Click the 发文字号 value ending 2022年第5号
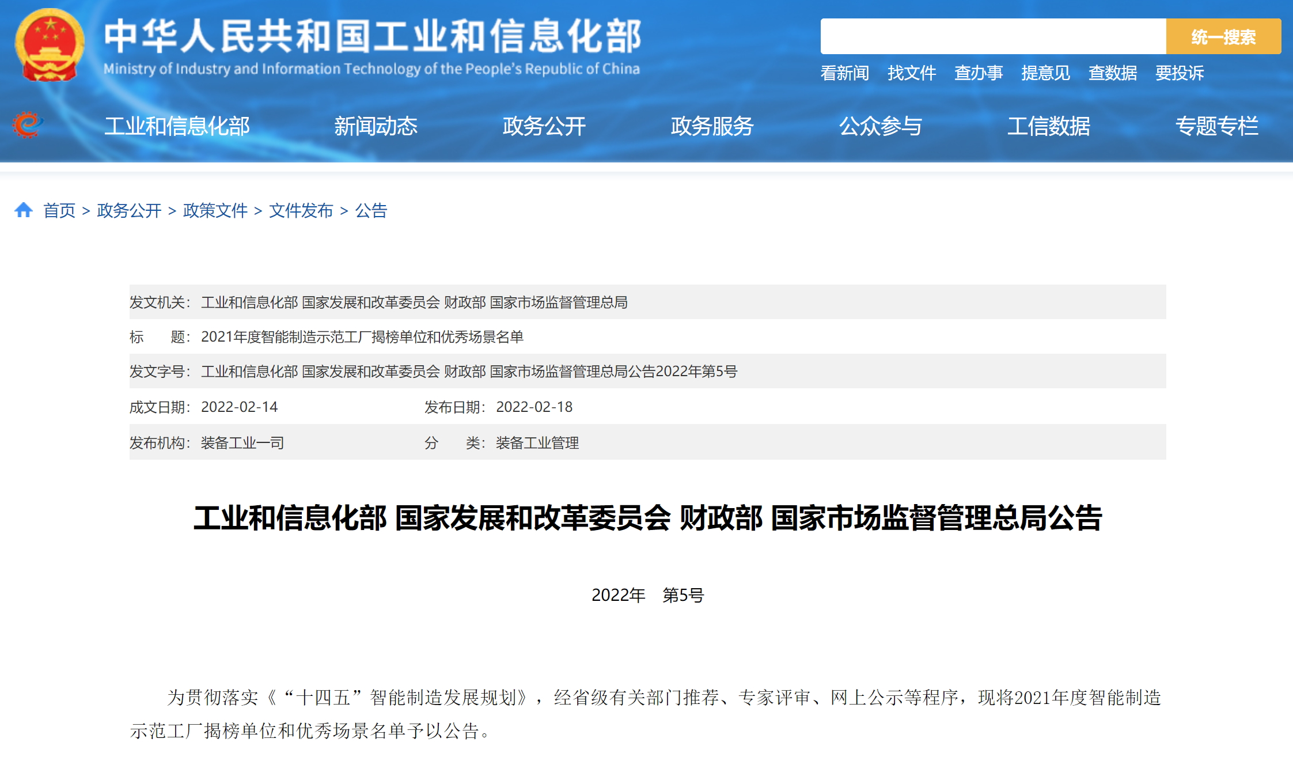The image size is (1293, 761). tap(469, 371)
